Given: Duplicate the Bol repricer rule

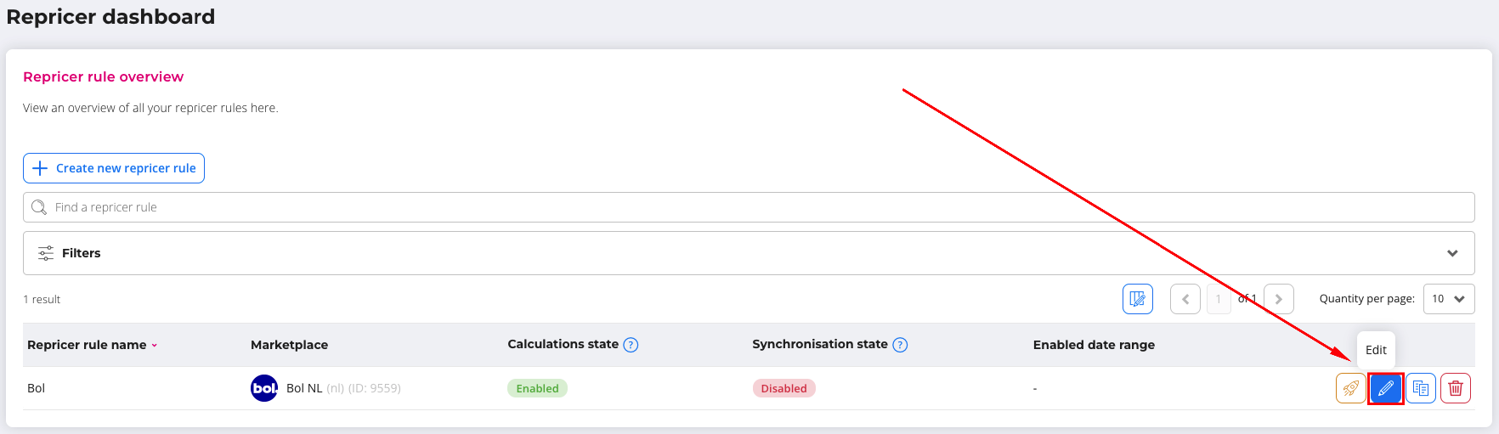Looking at the screenshot, I should coord(1421,388).
